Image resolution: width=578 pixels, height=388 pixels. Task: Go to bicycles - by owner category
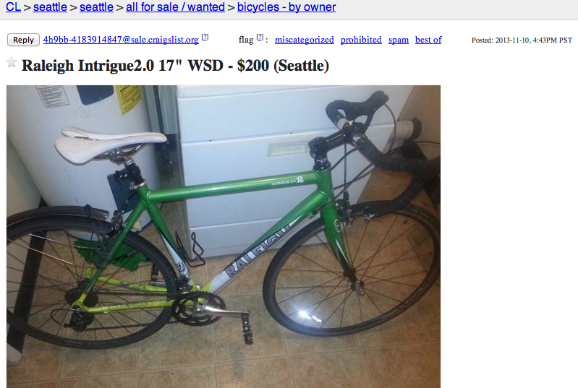pos(286,7)
